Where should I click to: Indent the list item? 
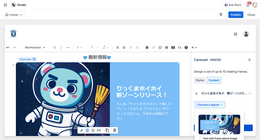coord(137,48)
